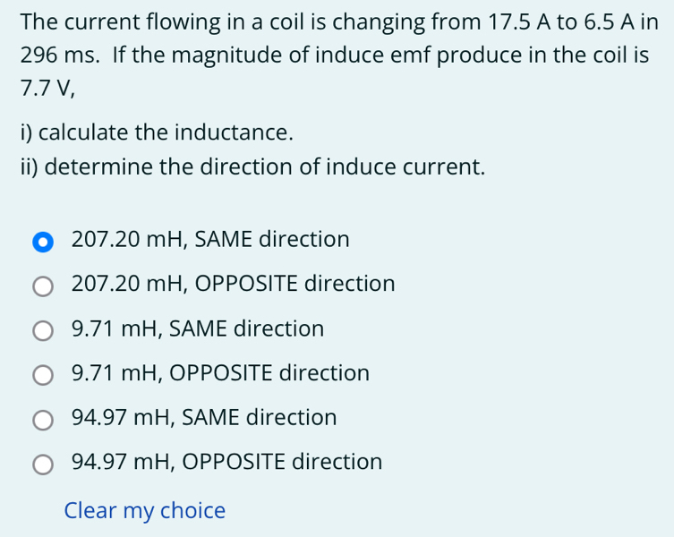Click the "207.20 mH, OPPOSITE direction" answer text

click(233, 285)
